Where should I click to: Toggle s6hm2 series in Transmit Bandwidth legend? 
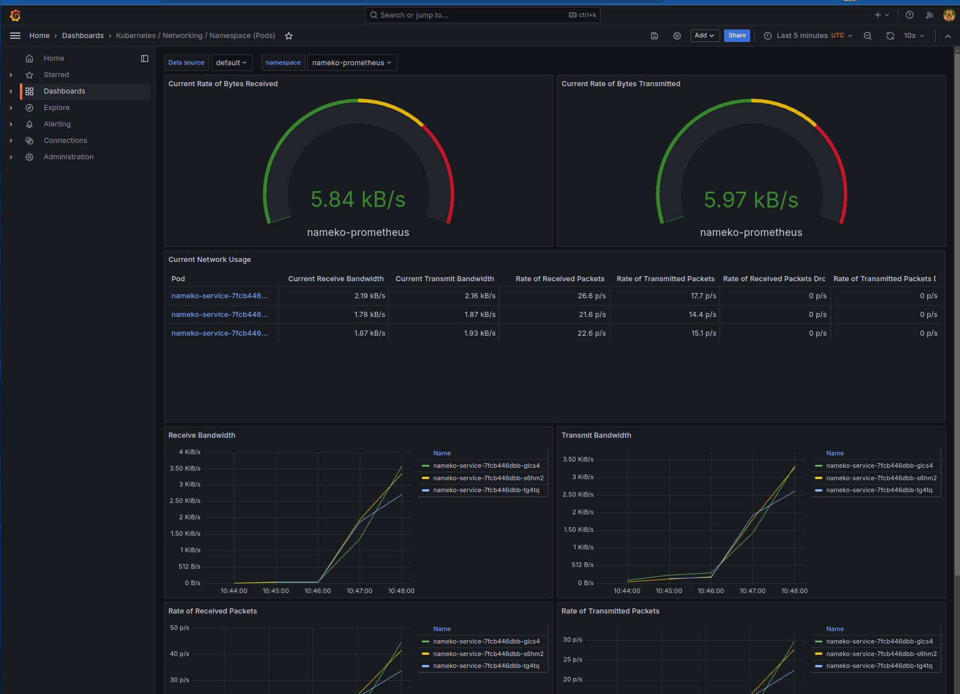[881, 479]
